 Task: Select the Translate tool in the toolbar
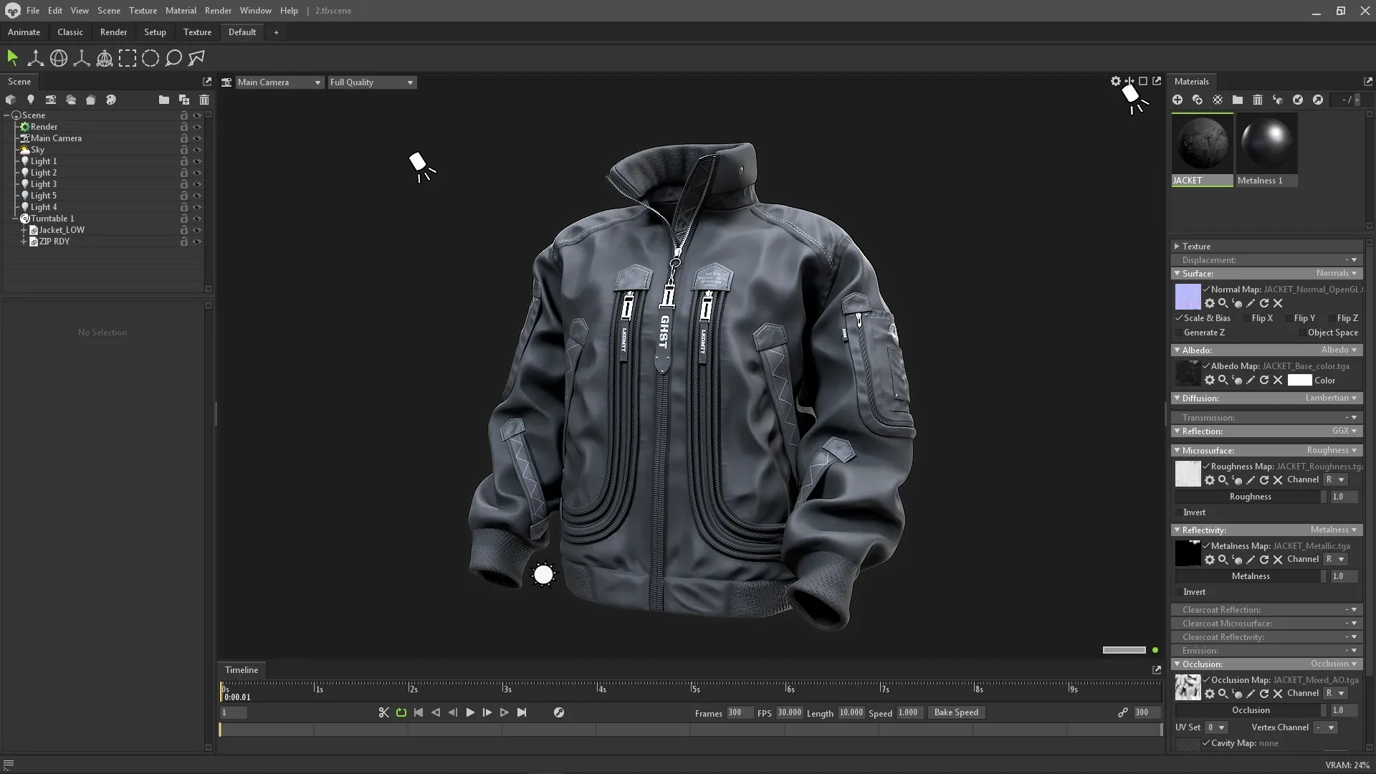(35, 58)
